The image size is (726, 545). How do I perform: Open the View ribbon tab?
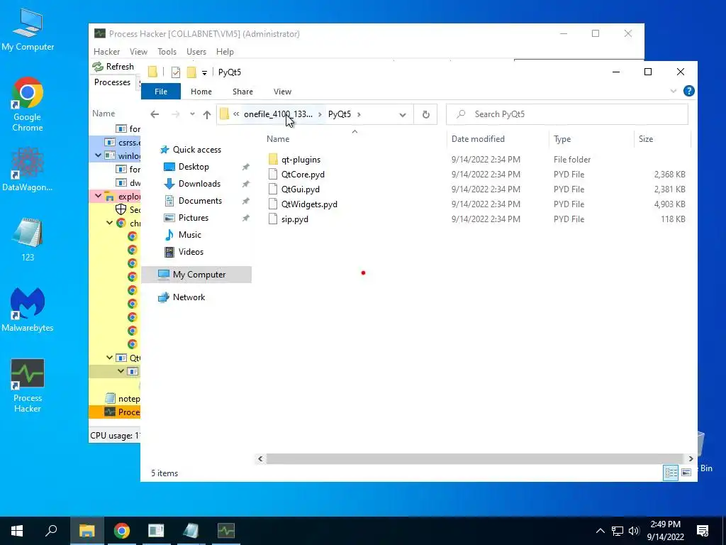[282, 92]
